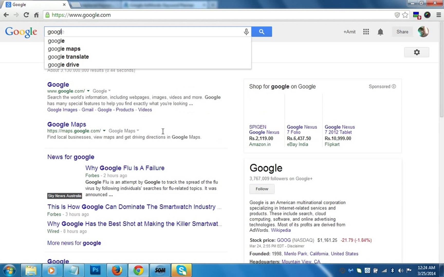Expand the arrow next to maps.google.com/
Viewport: 444px width, 277px height.
[x=104, y=131]
